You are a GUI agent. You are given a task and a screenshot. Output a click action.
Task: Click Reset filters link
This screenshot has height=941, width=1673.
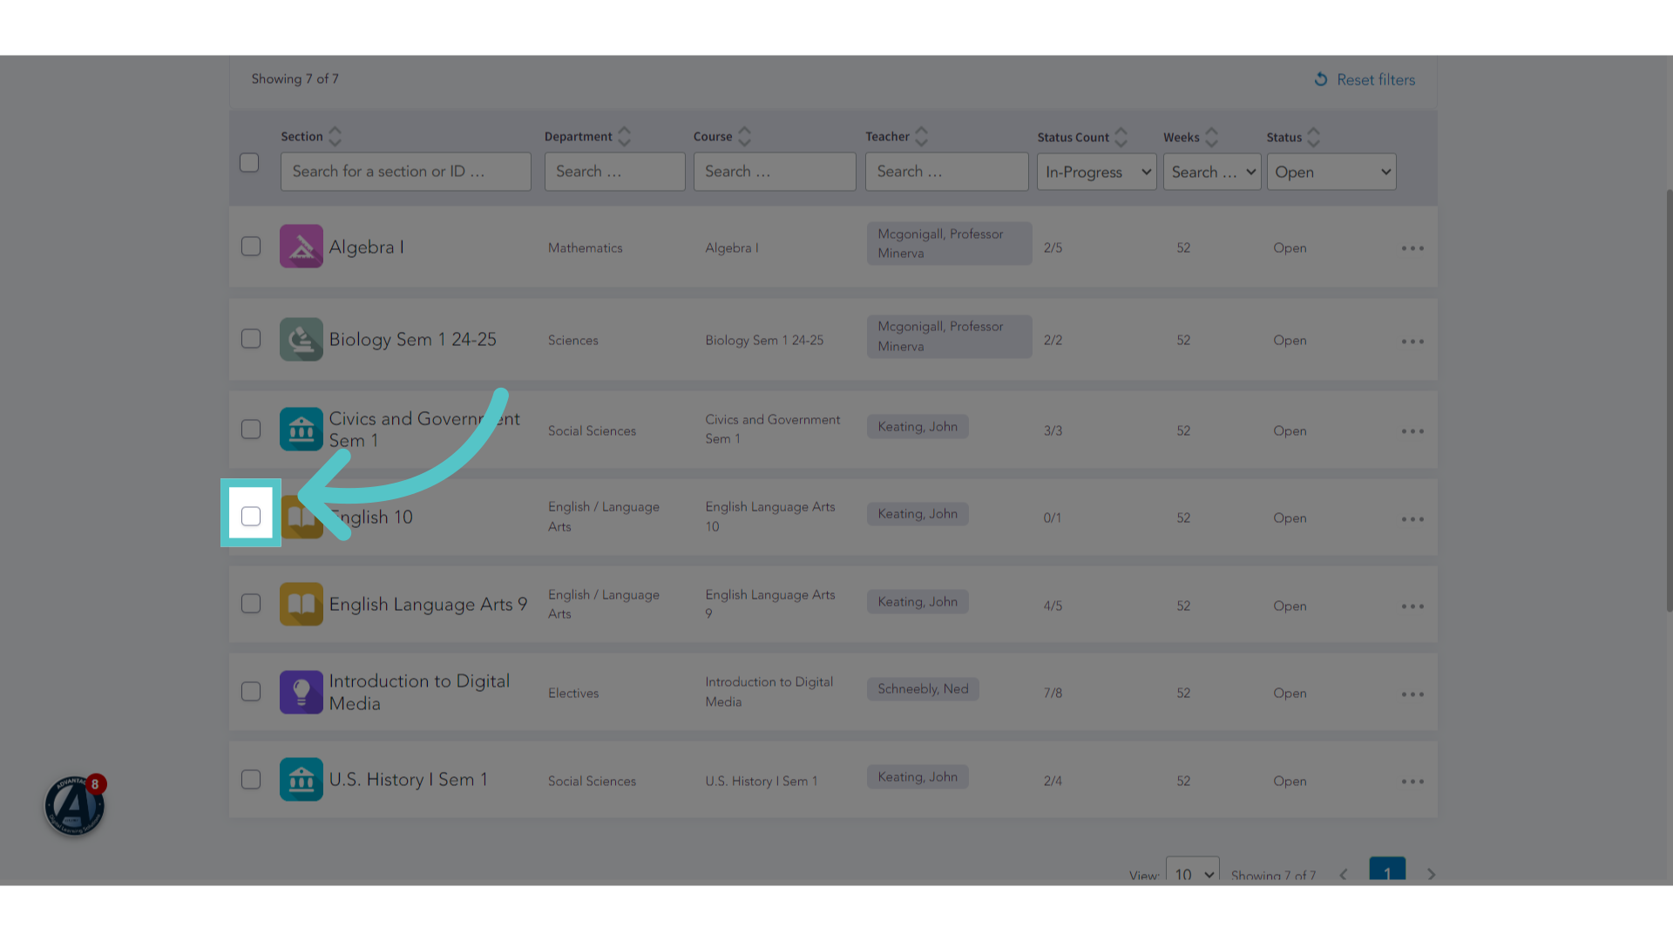pyautogui.click(x=1365, y=80)
